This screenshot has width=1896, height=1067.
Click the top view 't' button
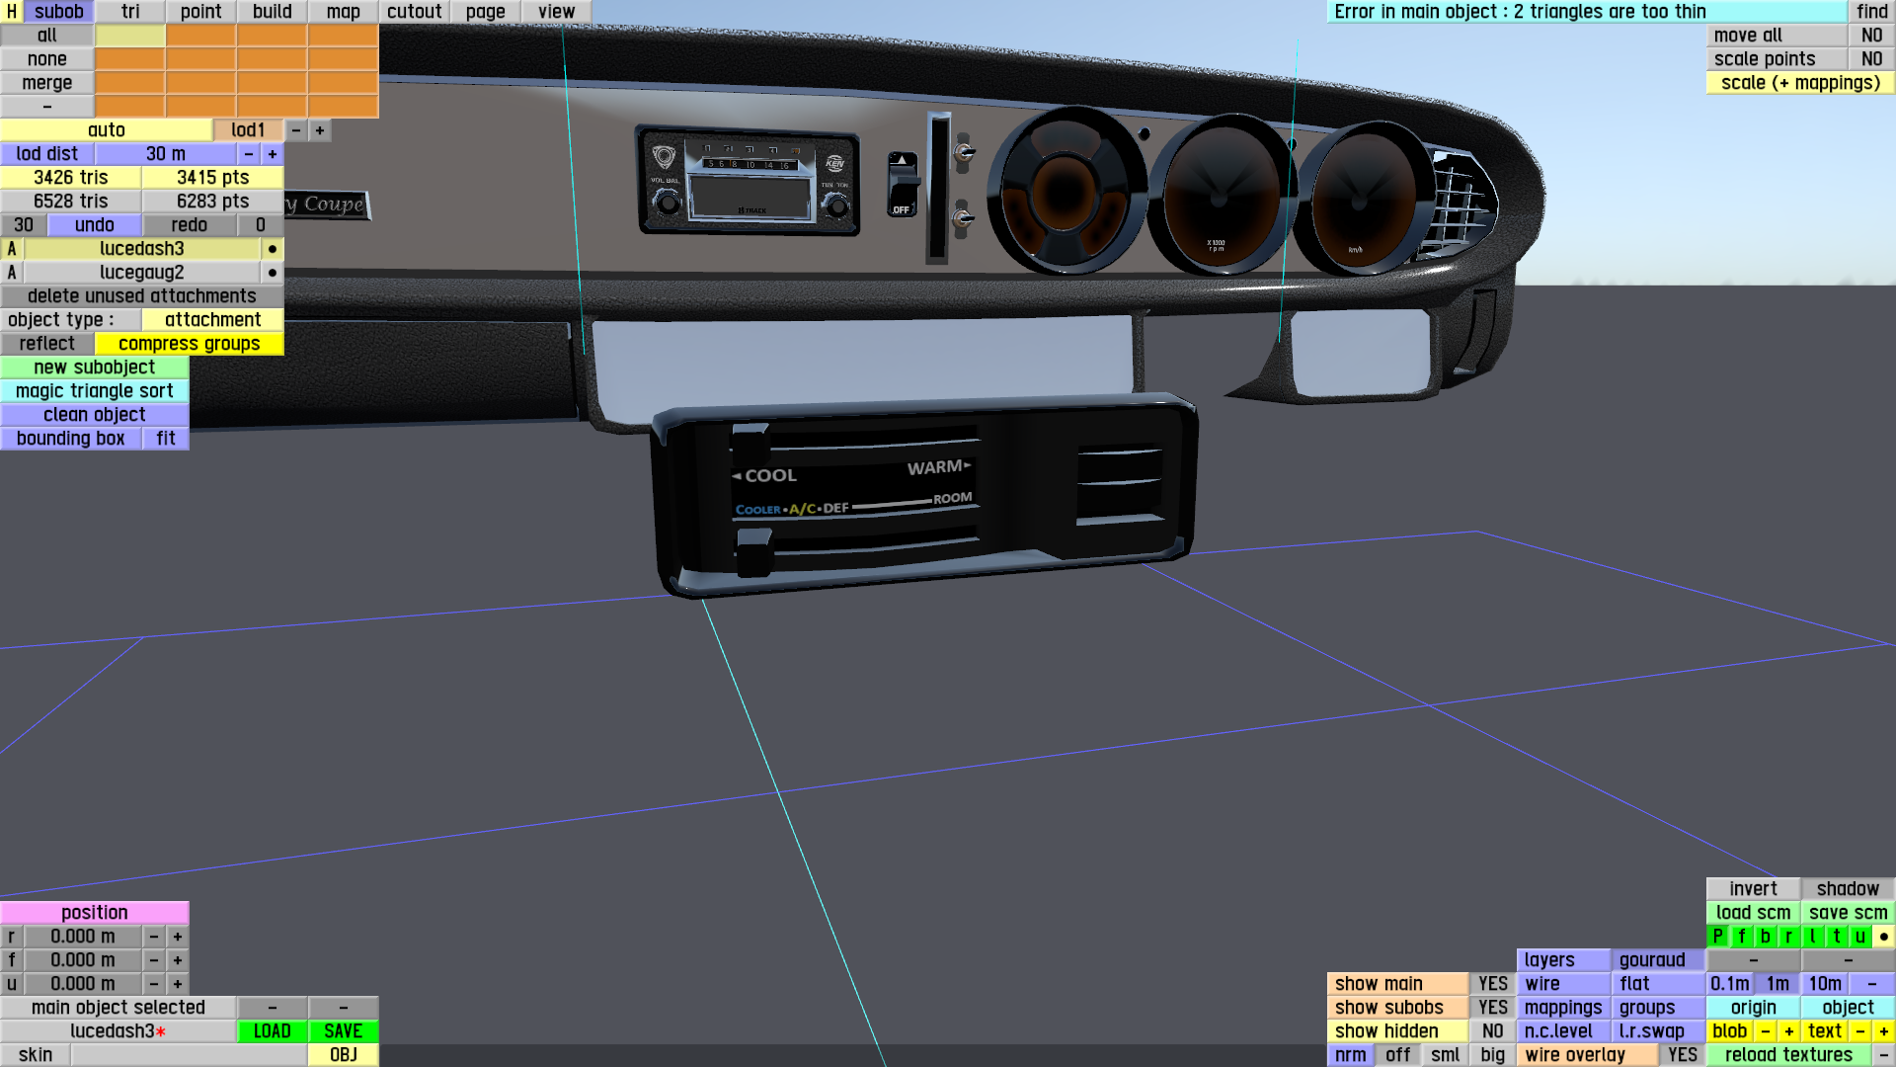(1836, 937)
